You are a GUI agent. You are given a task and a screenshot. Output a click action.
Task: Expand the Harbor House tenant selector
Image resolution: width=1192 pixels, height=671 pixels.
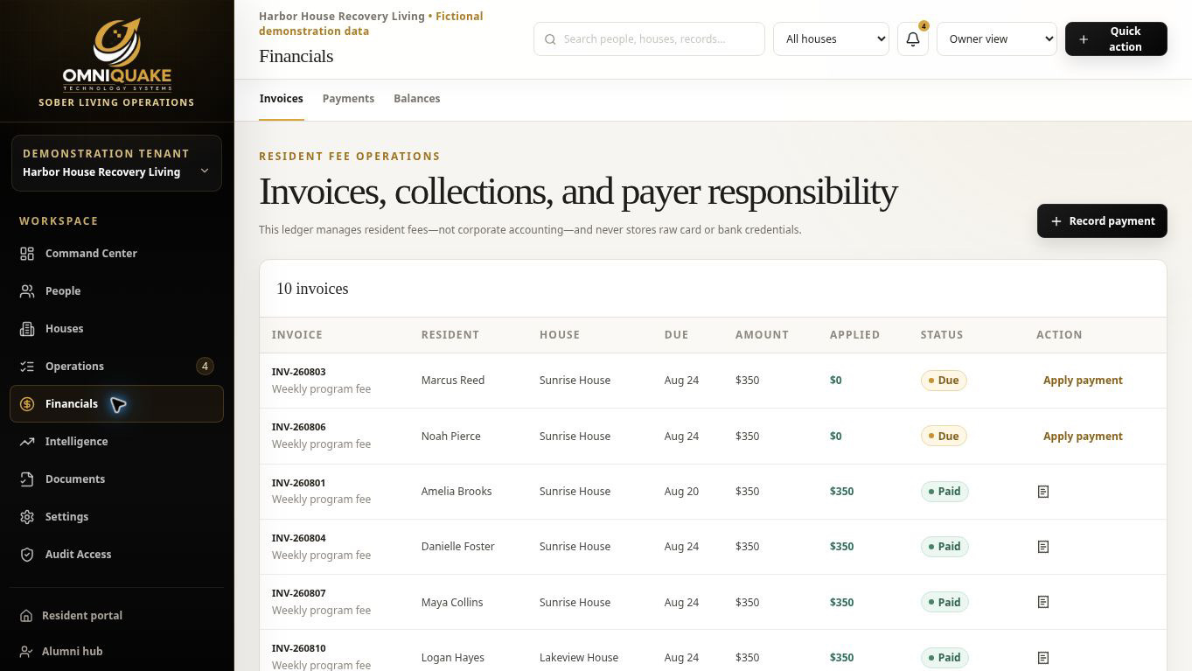(116, 163)
